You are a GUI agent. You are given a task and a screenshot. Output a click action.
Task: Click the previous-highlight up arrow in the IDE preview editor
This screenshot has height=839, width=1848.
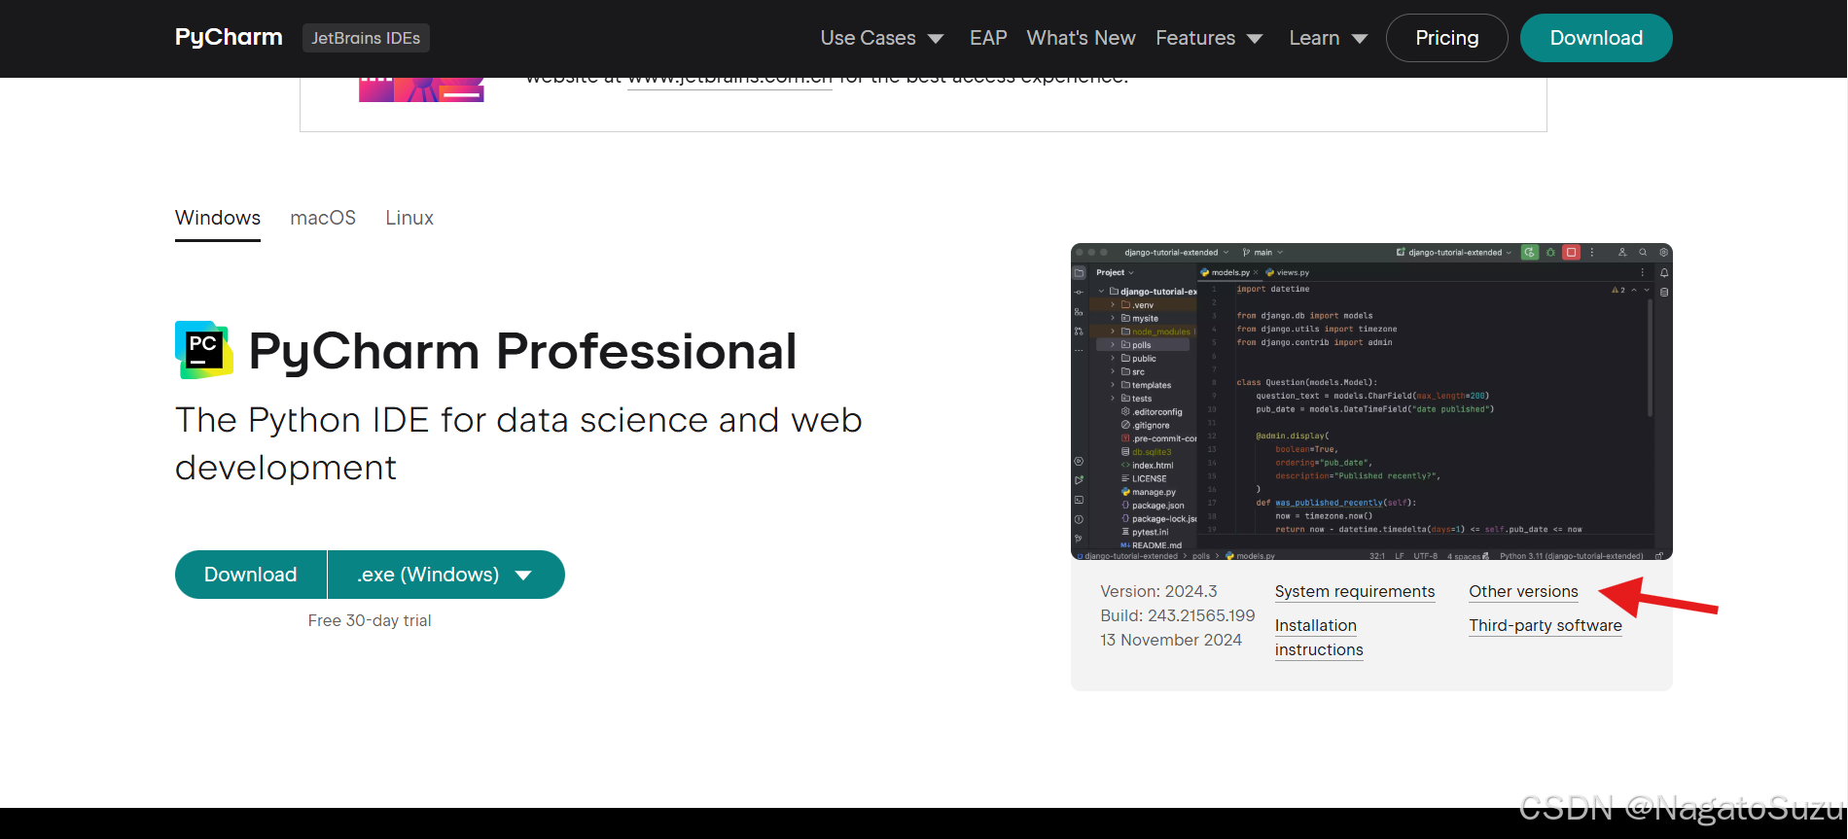pos(1634,290)
